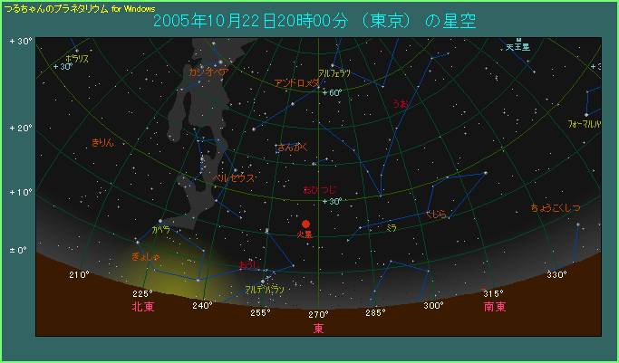Click the Capella star next to カペラ
Screen dimensions: 619x363
160,222
